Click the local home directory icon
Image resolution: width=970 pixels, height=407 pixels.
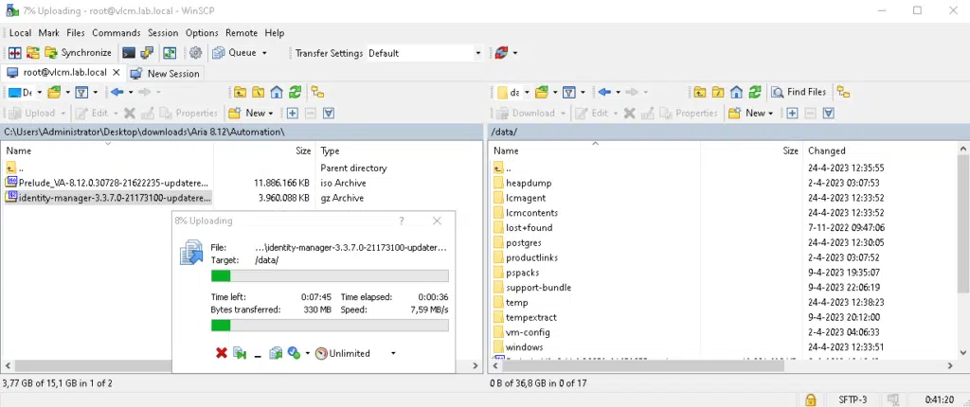[x=277, y=92]
